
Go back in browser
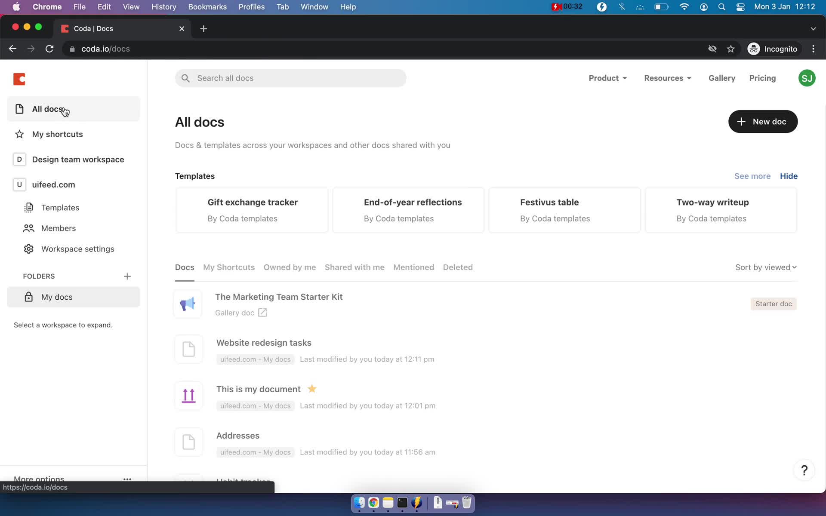pos(12,49)
